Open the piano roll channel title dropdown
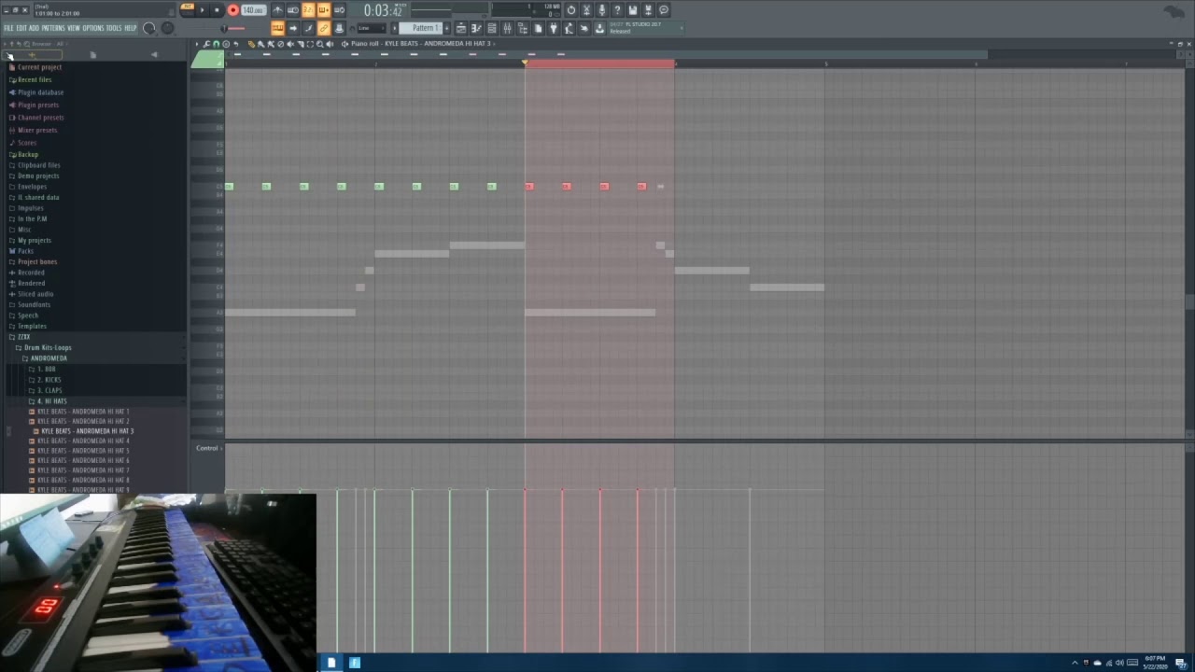This screenshot has width=1195, height=672. (420, 44)
